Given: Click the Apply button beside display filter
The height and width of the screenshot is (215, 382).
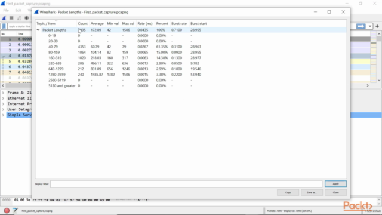Looking at the screenshot, I should (335, 184).
